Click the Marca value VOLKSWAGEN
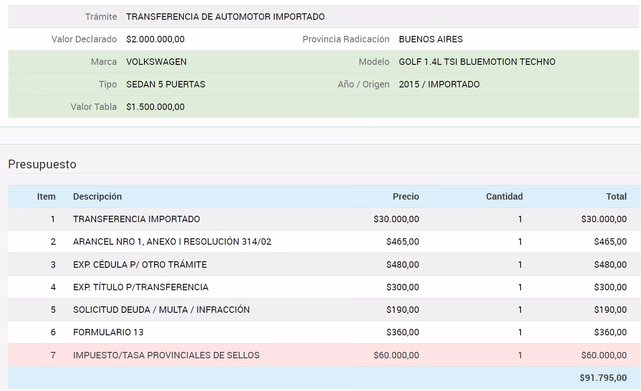641x391 pixels. [x=156, y=62]
